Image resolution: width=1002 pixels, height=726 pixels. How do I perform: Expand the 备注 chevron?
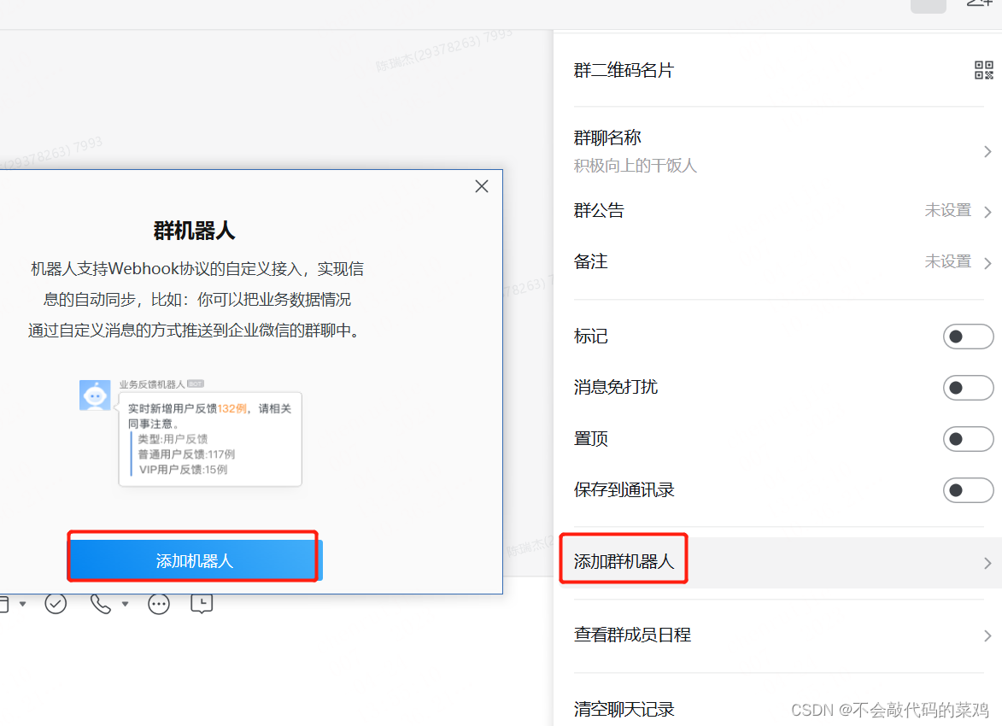pos(987,263)
